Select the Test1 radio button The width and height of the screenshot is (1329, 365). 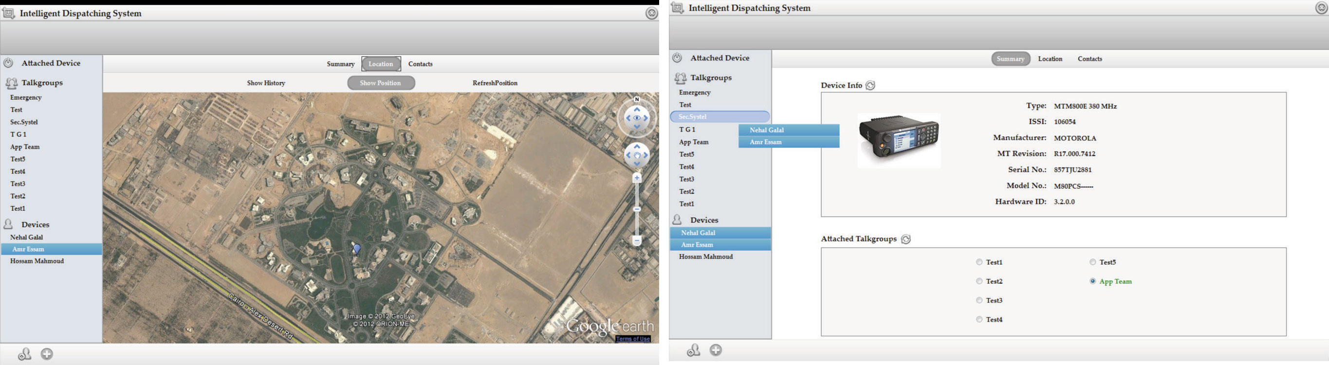pyautogui.click(x=978, y=262)
